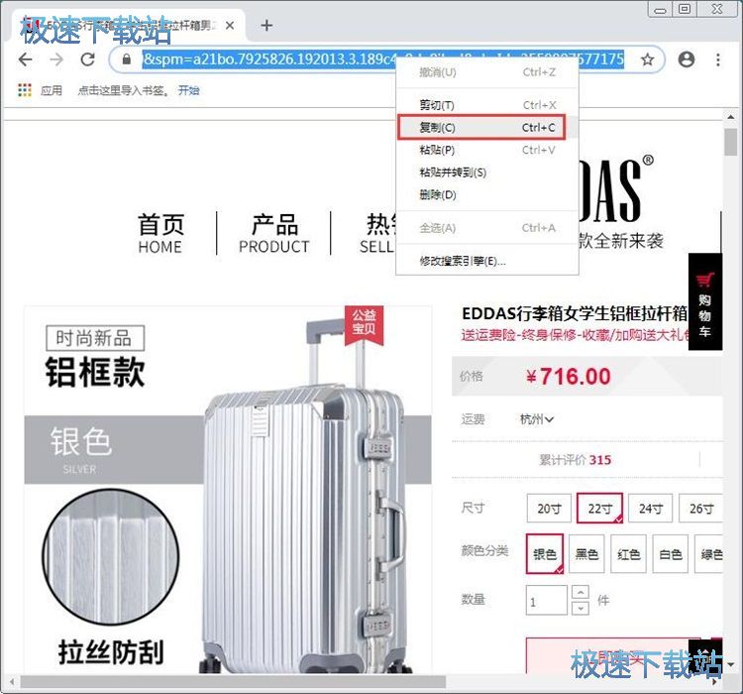
Task: Decrease quantity with the down stepper arrow
Action: click(581, 608)
